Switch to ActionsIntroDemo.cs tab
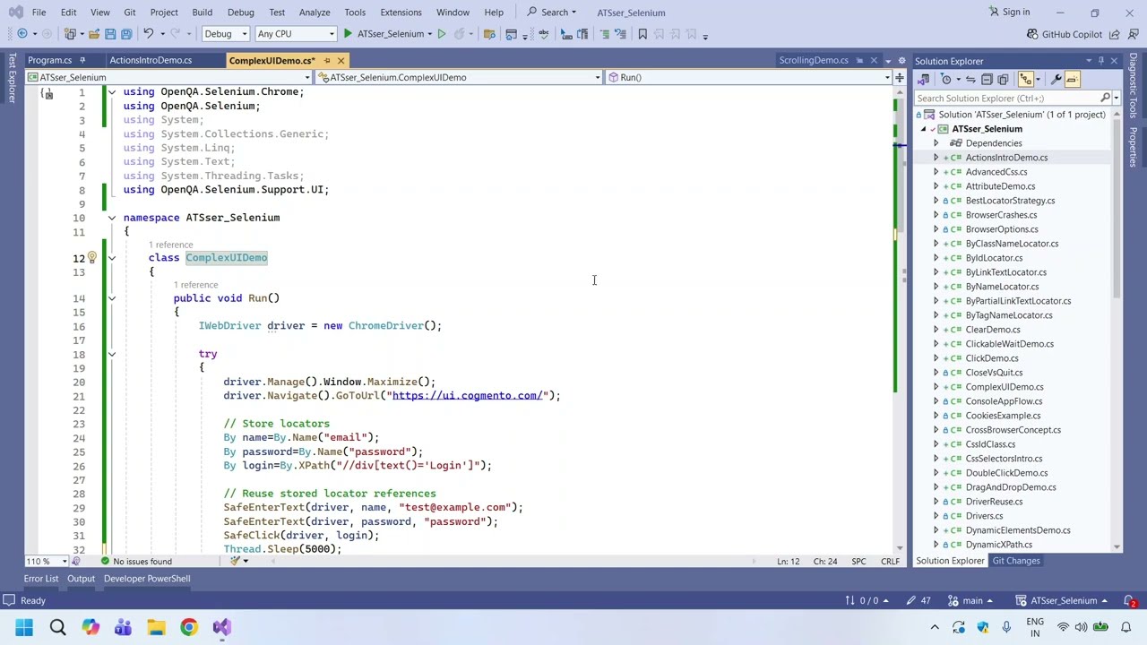 click(151, 60)
